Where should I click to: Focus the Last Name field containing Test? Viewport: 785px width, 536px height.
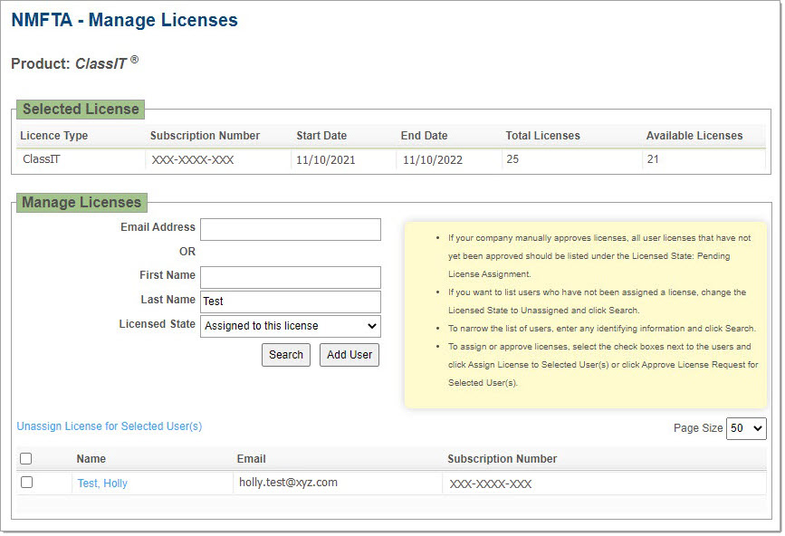pyautogui.click(x=291, y=301)
